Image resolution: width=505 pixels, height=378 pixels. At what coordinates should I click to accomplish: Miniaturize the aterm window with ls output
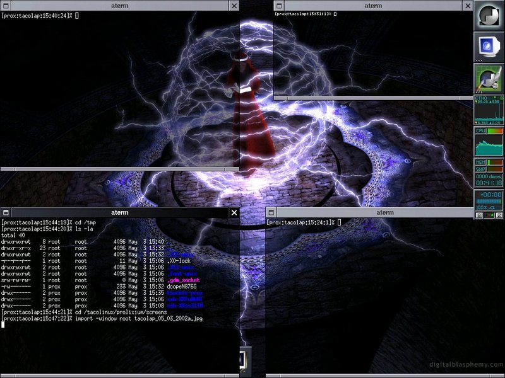(6, 212)
